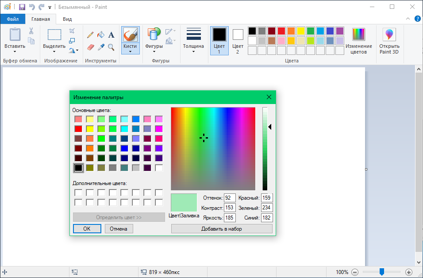Pick the white basic color swatch in dialog
This screenshot has width=423, height=278.
tap(159, 168)
